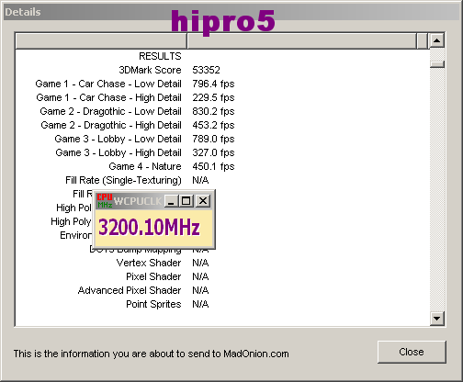Select the 453.2 fps value
This screenshot has height=382, width=463.
pos(213,125)
